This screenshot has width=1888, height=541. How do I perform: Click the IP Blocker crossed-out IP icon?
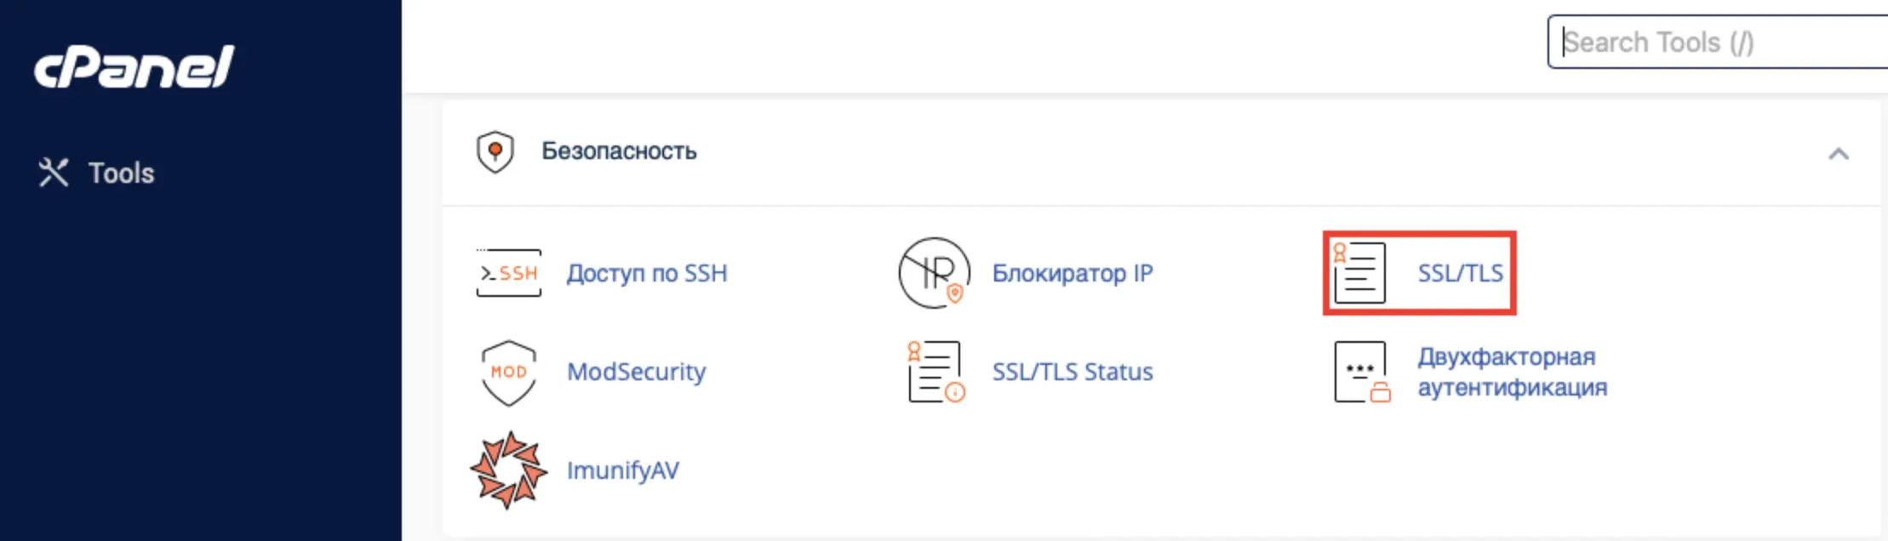[x=935, y=273]
